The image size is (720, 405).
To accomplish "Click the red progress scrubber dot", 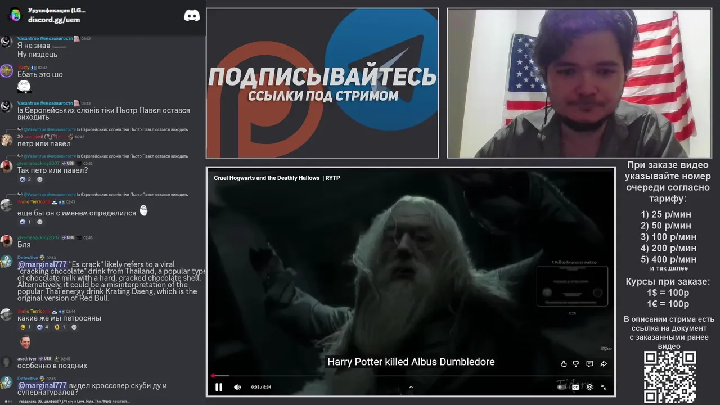I will (x=213, y=376).
